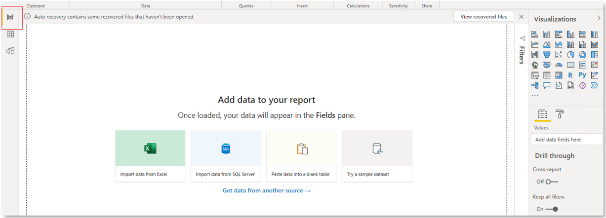Select the Donut chart visual
Screen dimensions: 606x218
point(582,55)
